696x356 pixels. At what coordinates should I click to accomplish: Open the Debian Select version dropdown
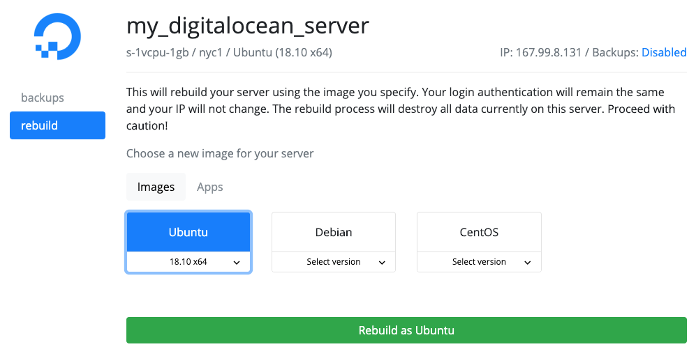coord(334,262)
